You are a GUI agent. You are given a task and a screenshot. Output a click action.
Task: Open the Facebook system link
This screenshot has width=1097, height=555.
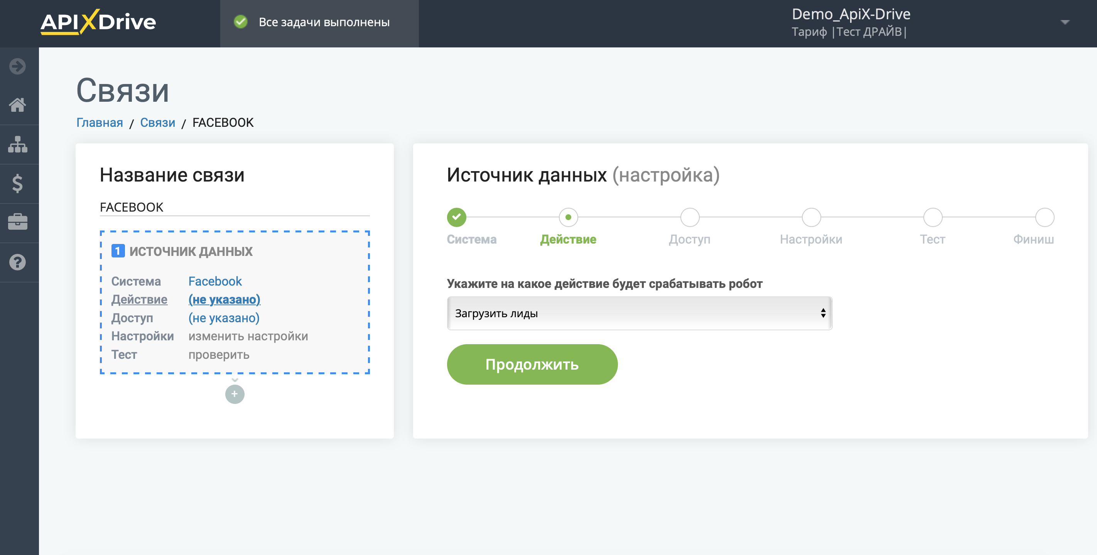(215, 281)
